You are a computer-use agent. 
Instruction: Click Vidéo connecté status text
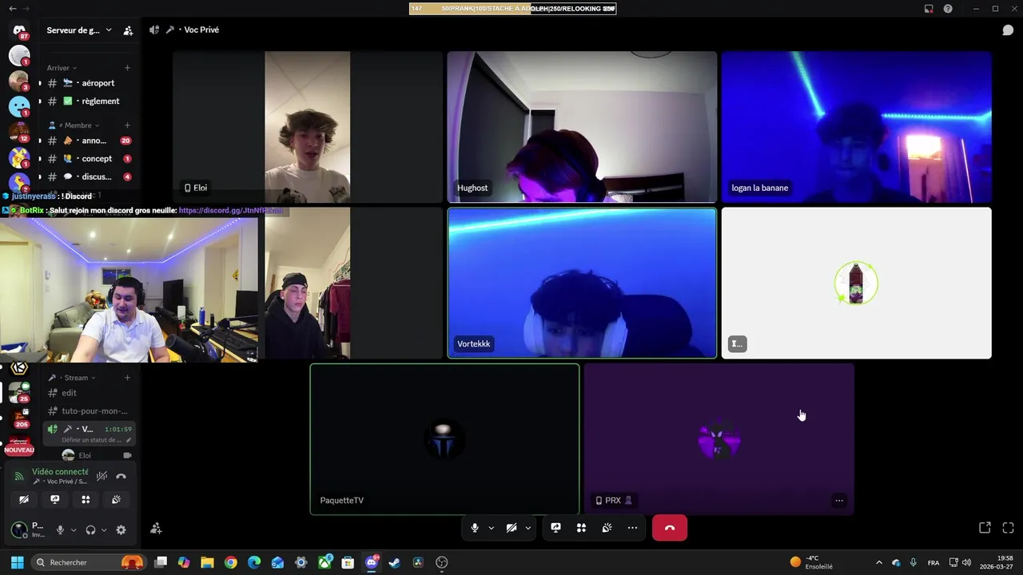pos(60,472)
